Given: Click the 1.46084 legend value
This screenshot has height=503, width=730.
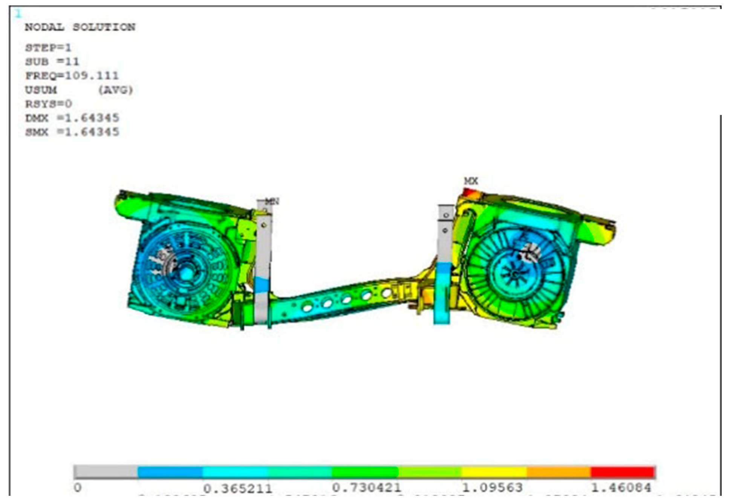Looking at the screenshot, I should tap(620, 488).
